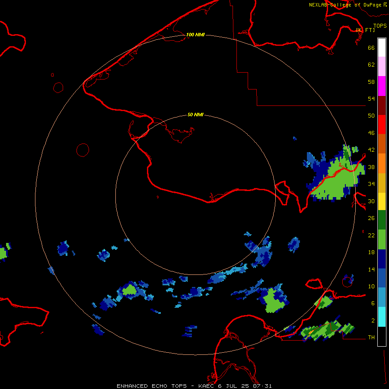Select the magenta legend swatch
389x389 pixels.
pos(382,86)
